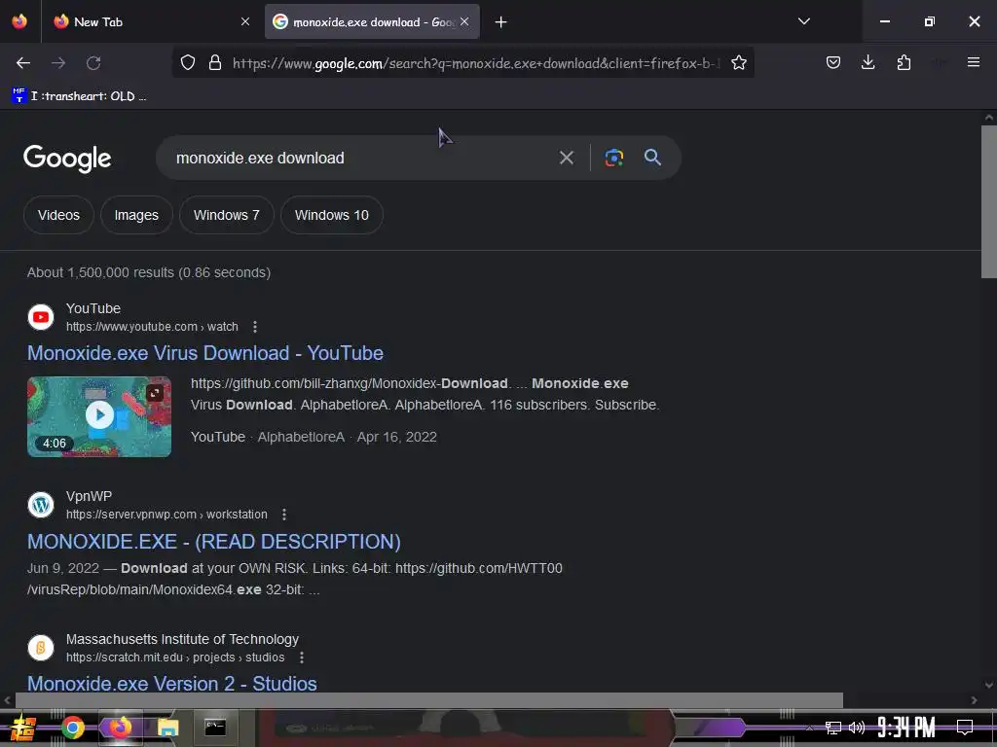
Task: Reload the current page
Action: coord(93,63)
